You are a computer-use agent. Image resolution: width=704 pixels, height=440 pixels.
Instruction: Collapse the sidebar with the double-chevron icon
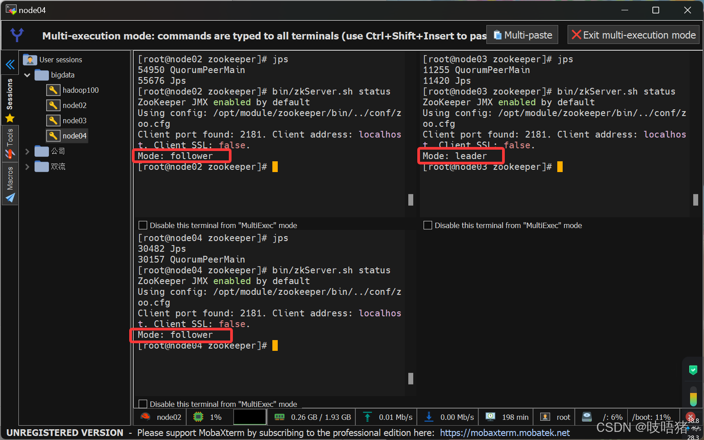point(10,65)
